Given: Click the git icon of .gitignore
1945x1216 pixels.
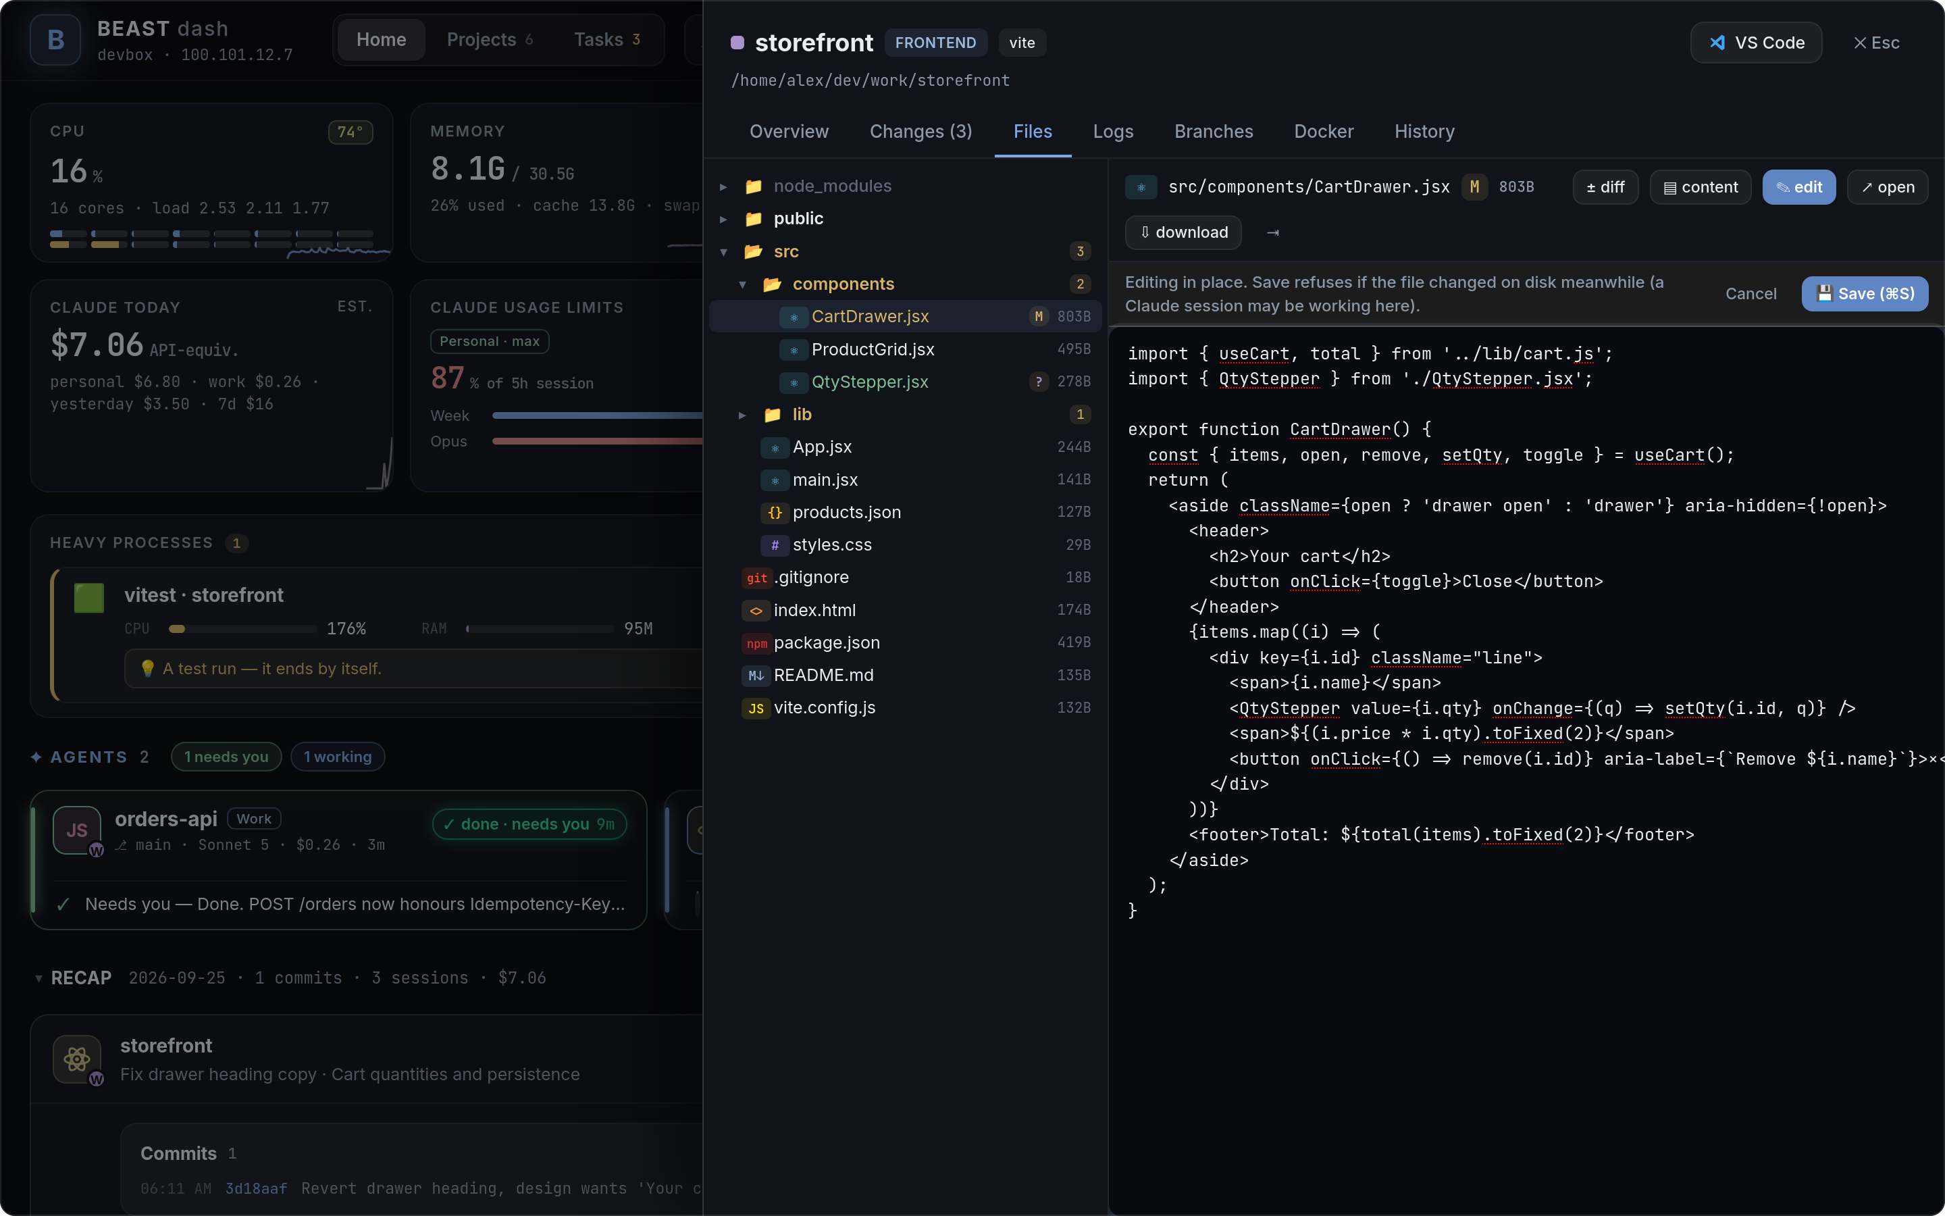Looking at the screenshot, I should point(756,578).
